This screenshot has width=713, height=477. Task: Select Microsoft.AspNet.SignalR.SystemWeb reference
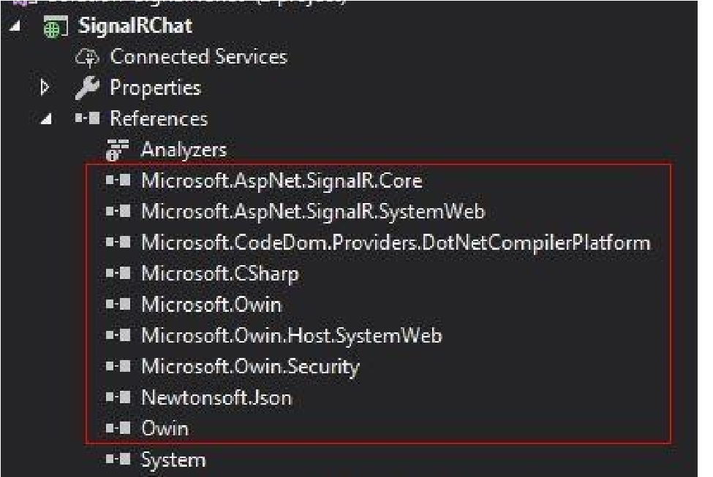(313, 212)
